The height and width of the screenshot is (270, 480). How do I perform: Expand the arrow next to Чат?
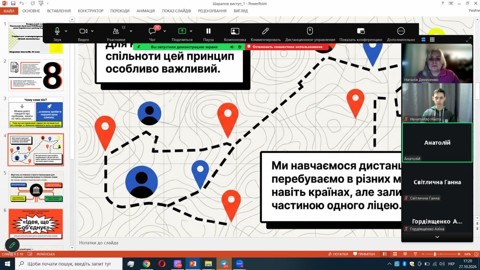click(x=165, y=31)
